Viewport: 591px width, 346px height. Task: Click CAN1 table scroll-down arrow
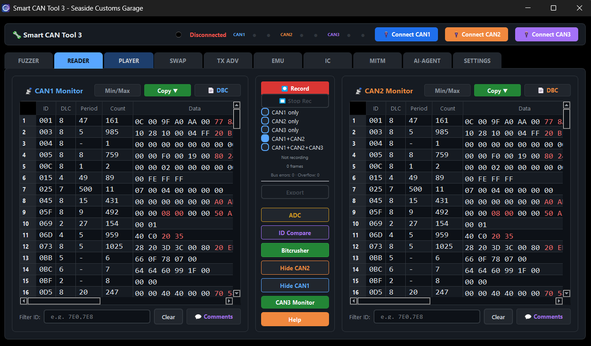[x=236, y=293]
